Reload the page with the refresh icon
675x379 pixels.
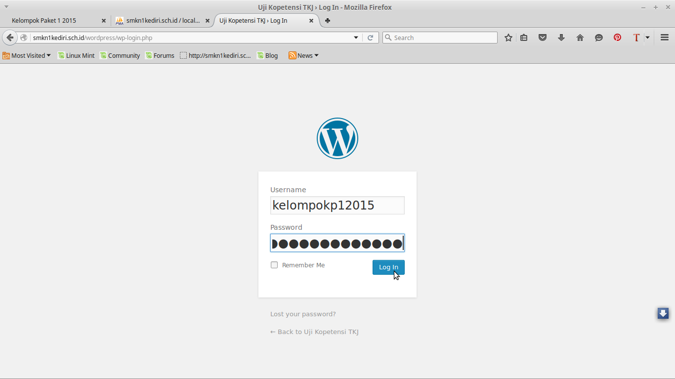click(370, 38)
